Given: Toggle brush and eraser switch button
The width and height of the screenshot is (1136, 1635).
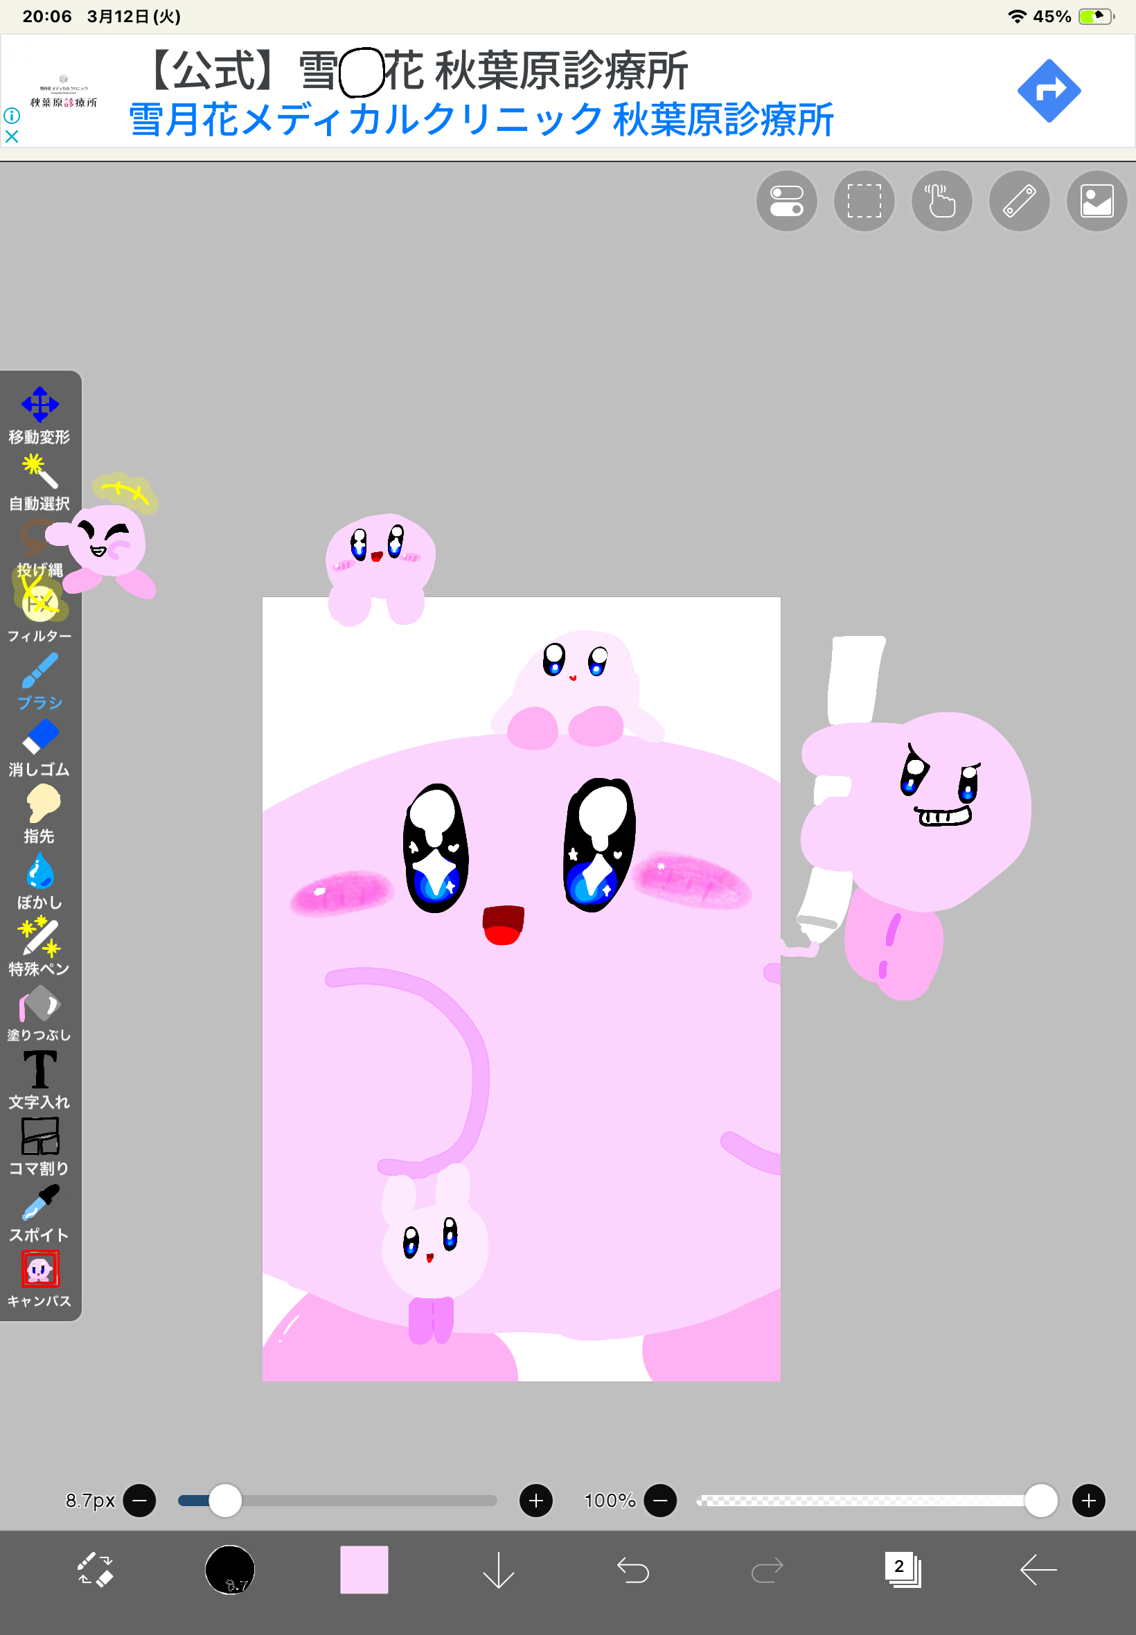Looking at the screenshot, I should [95, 1569].
